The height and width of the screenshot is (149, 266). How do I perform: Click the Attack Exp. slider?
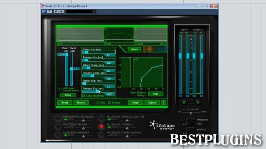point(99,84)
